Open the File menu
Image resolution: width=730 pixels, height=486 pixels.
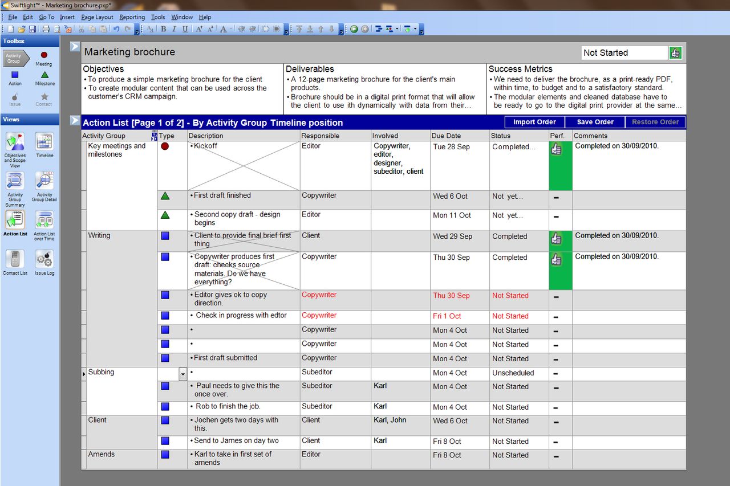pyautogui.click(x=13, y=17)
